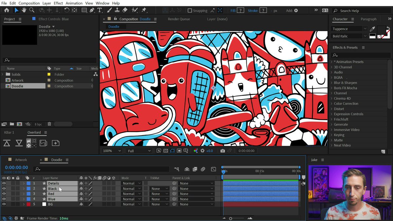This screenshot has width=393, height=221.
Task: Open the Animation menu
Action: [x=74, y=3]
